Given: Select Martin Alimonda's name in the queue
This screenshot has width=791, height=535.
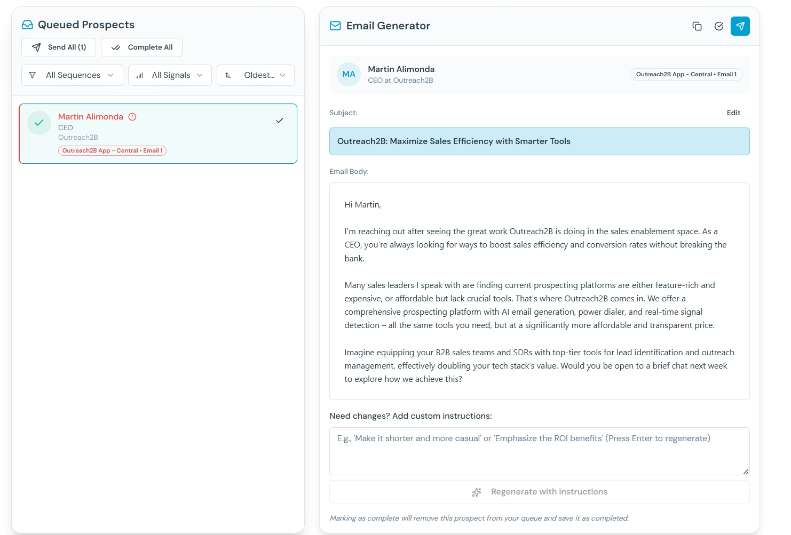Looking at the screenshot, I should tap(91, 117).
